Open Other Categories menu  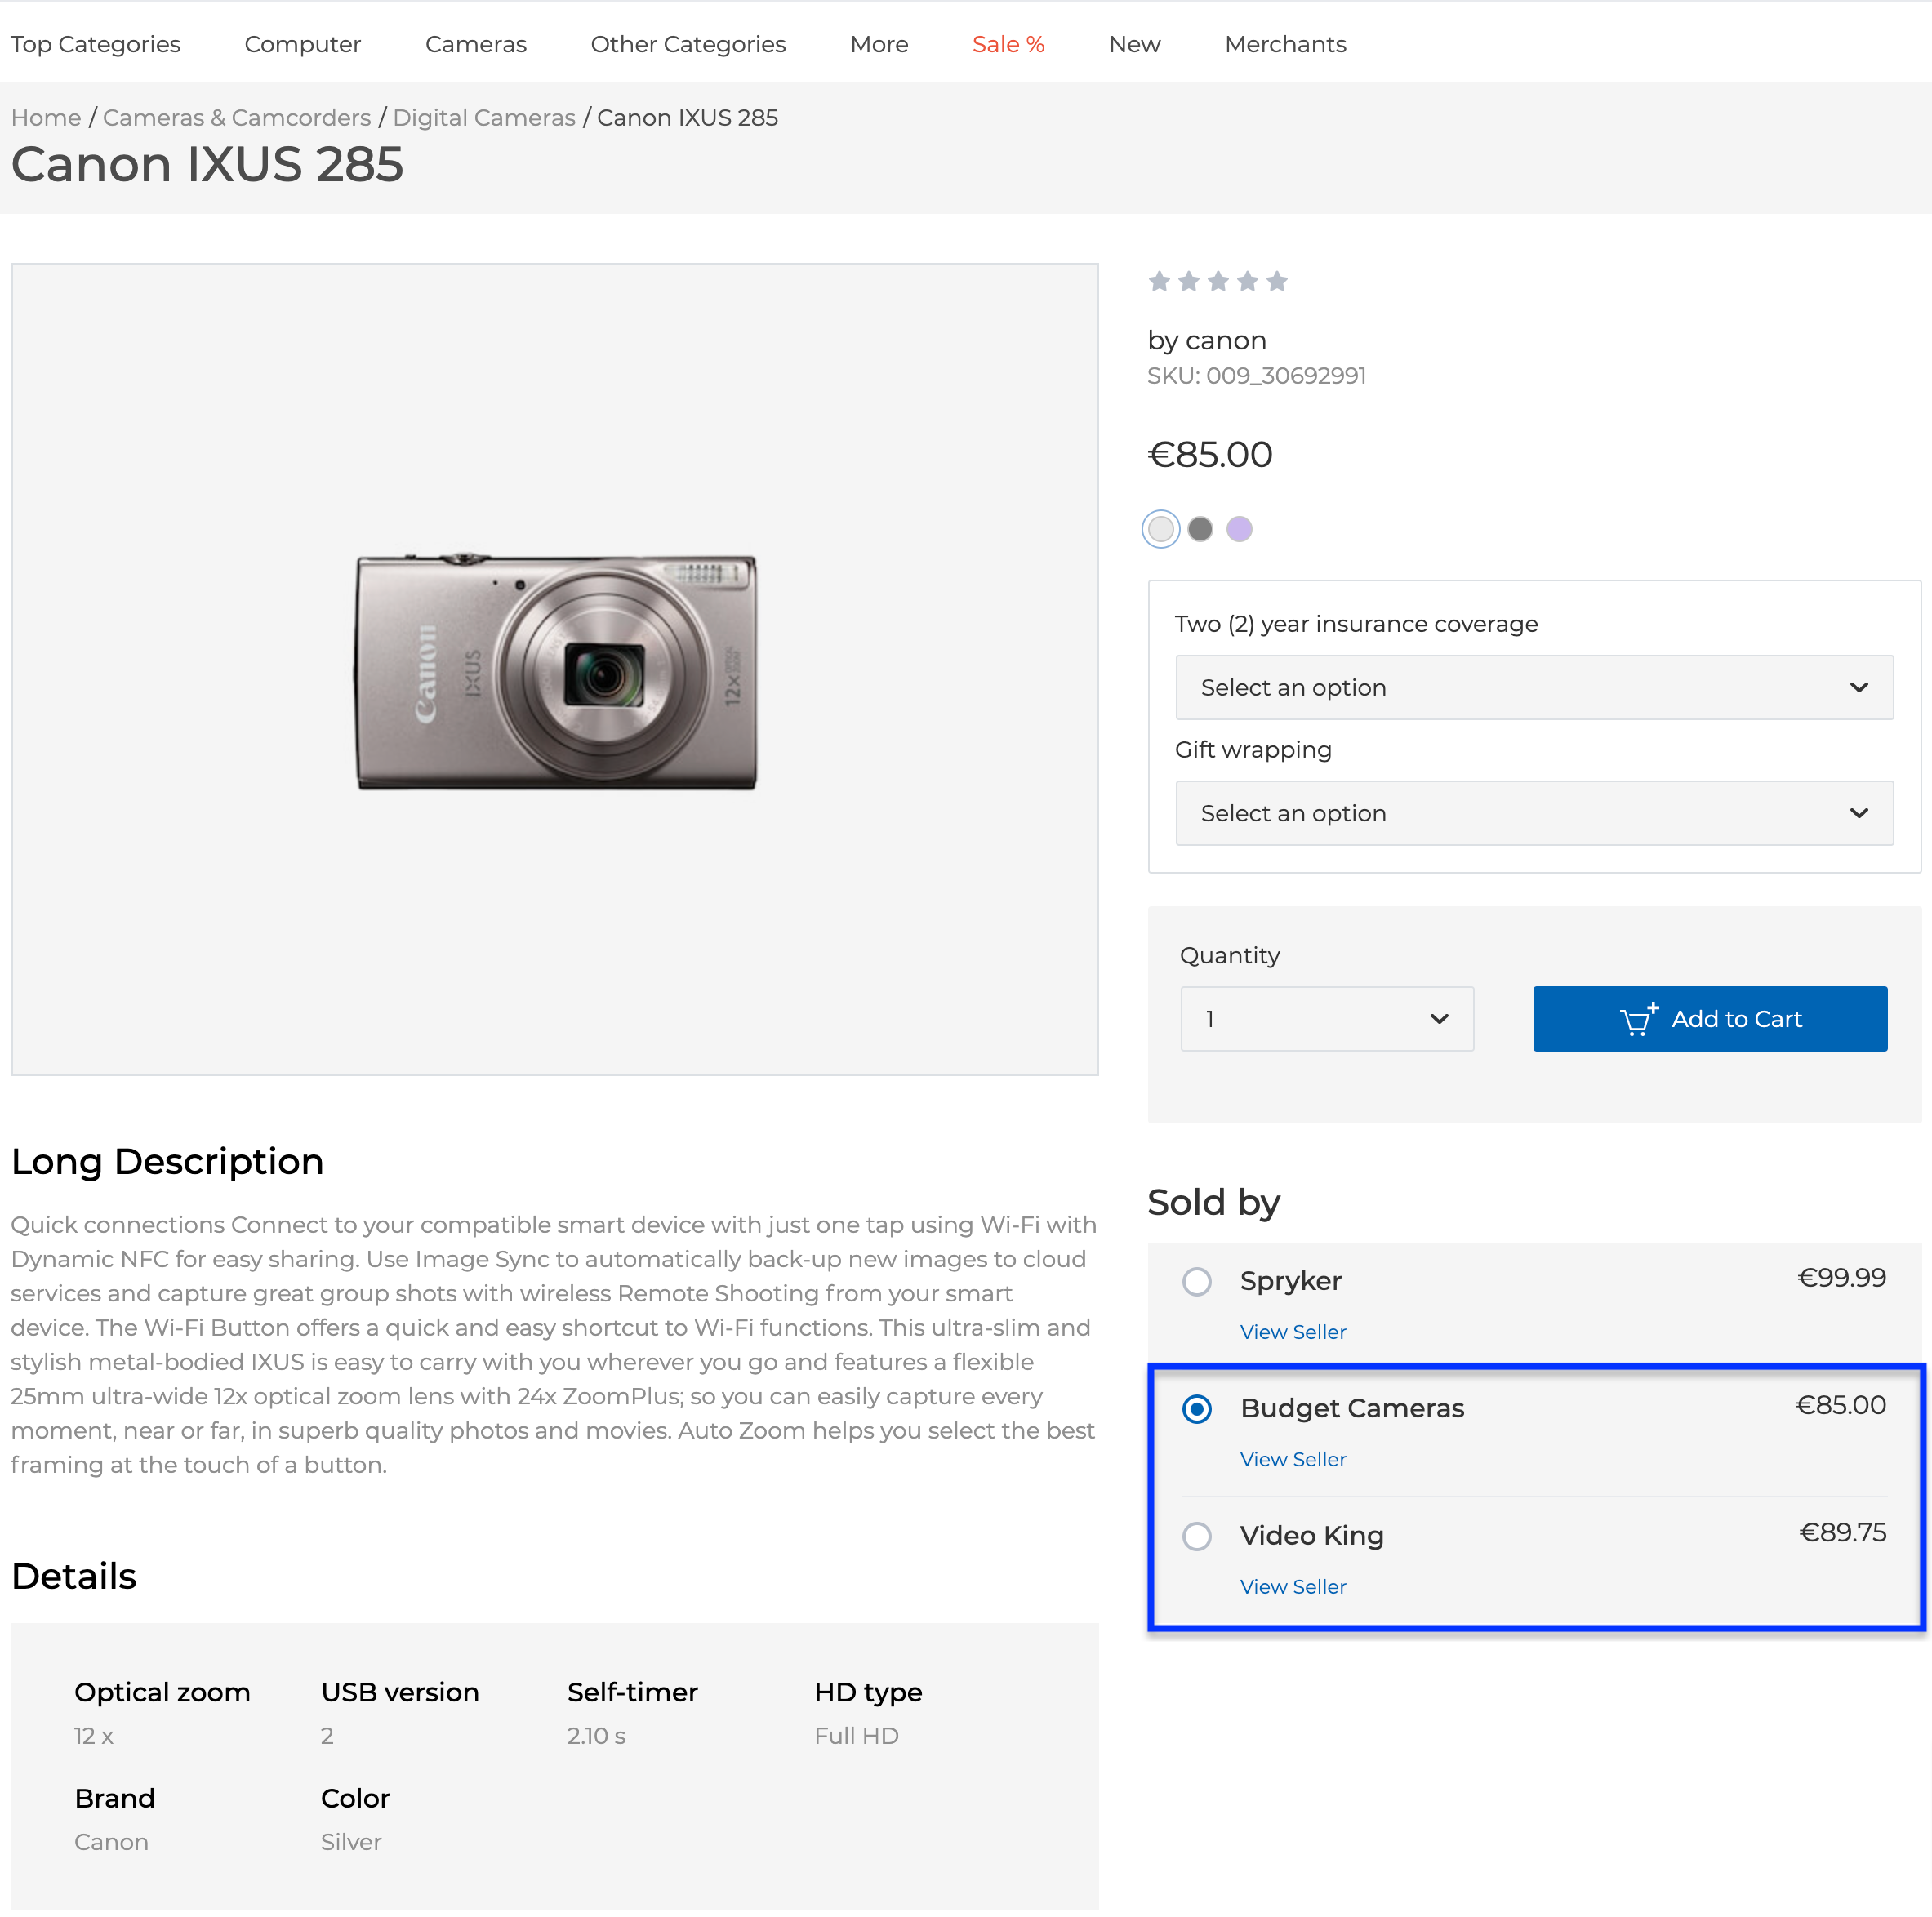(x=688, y=44)
